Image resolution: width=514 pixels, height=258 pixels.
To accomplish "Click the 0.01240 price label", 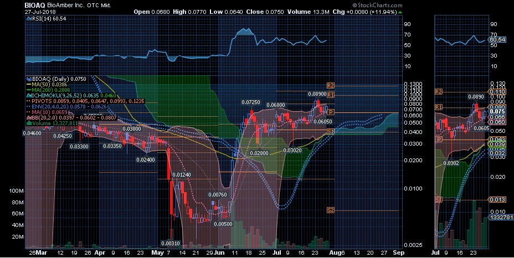I will tap(181, 175).
